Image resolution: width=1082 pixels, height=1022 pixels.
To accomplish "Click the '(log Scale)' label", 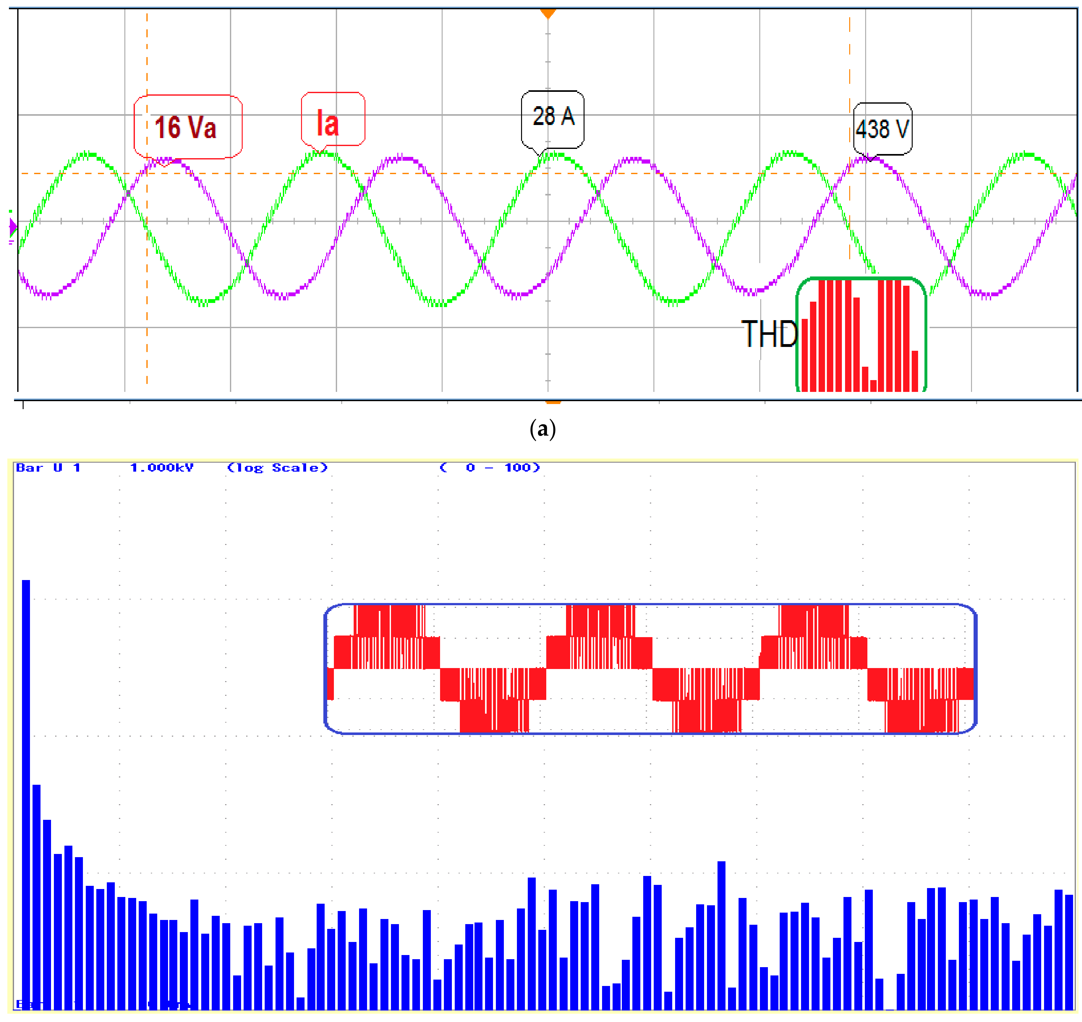I will [x=277, y=467].
